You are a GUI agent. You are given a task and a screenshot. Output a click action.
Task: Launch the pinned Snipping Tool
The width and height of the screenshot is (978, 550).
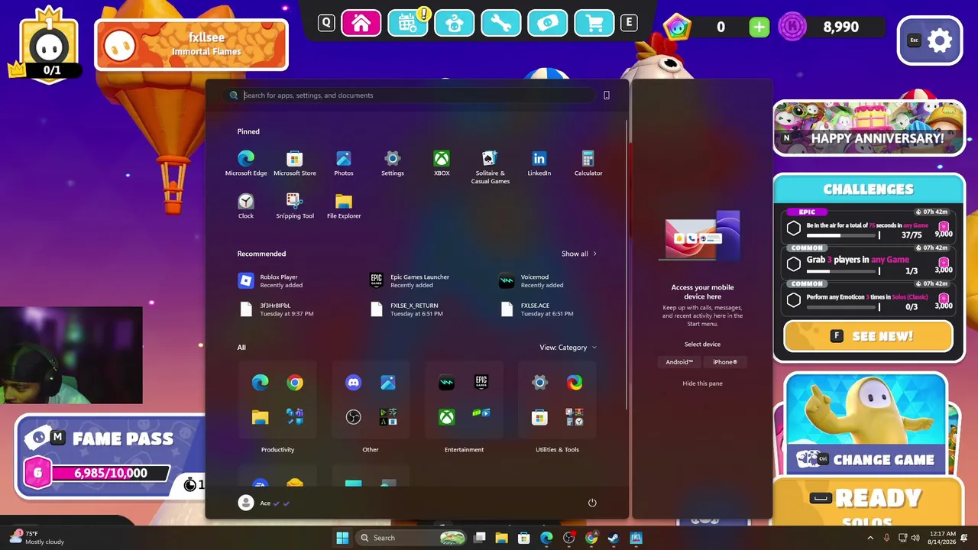295,205
